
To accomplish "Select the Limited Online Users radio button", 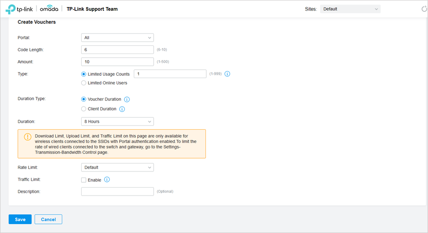I will (84, 83).
